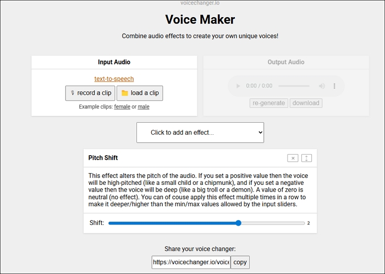Remove the Pitch Shift effect with X icon

coord(293,158)
